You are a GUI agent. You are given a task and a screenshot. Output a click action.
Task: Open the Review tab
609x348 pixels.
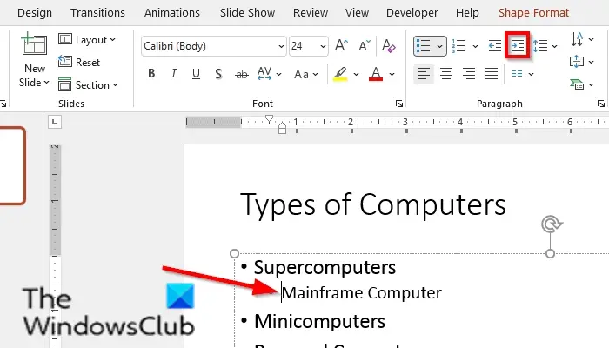(311, 13)
